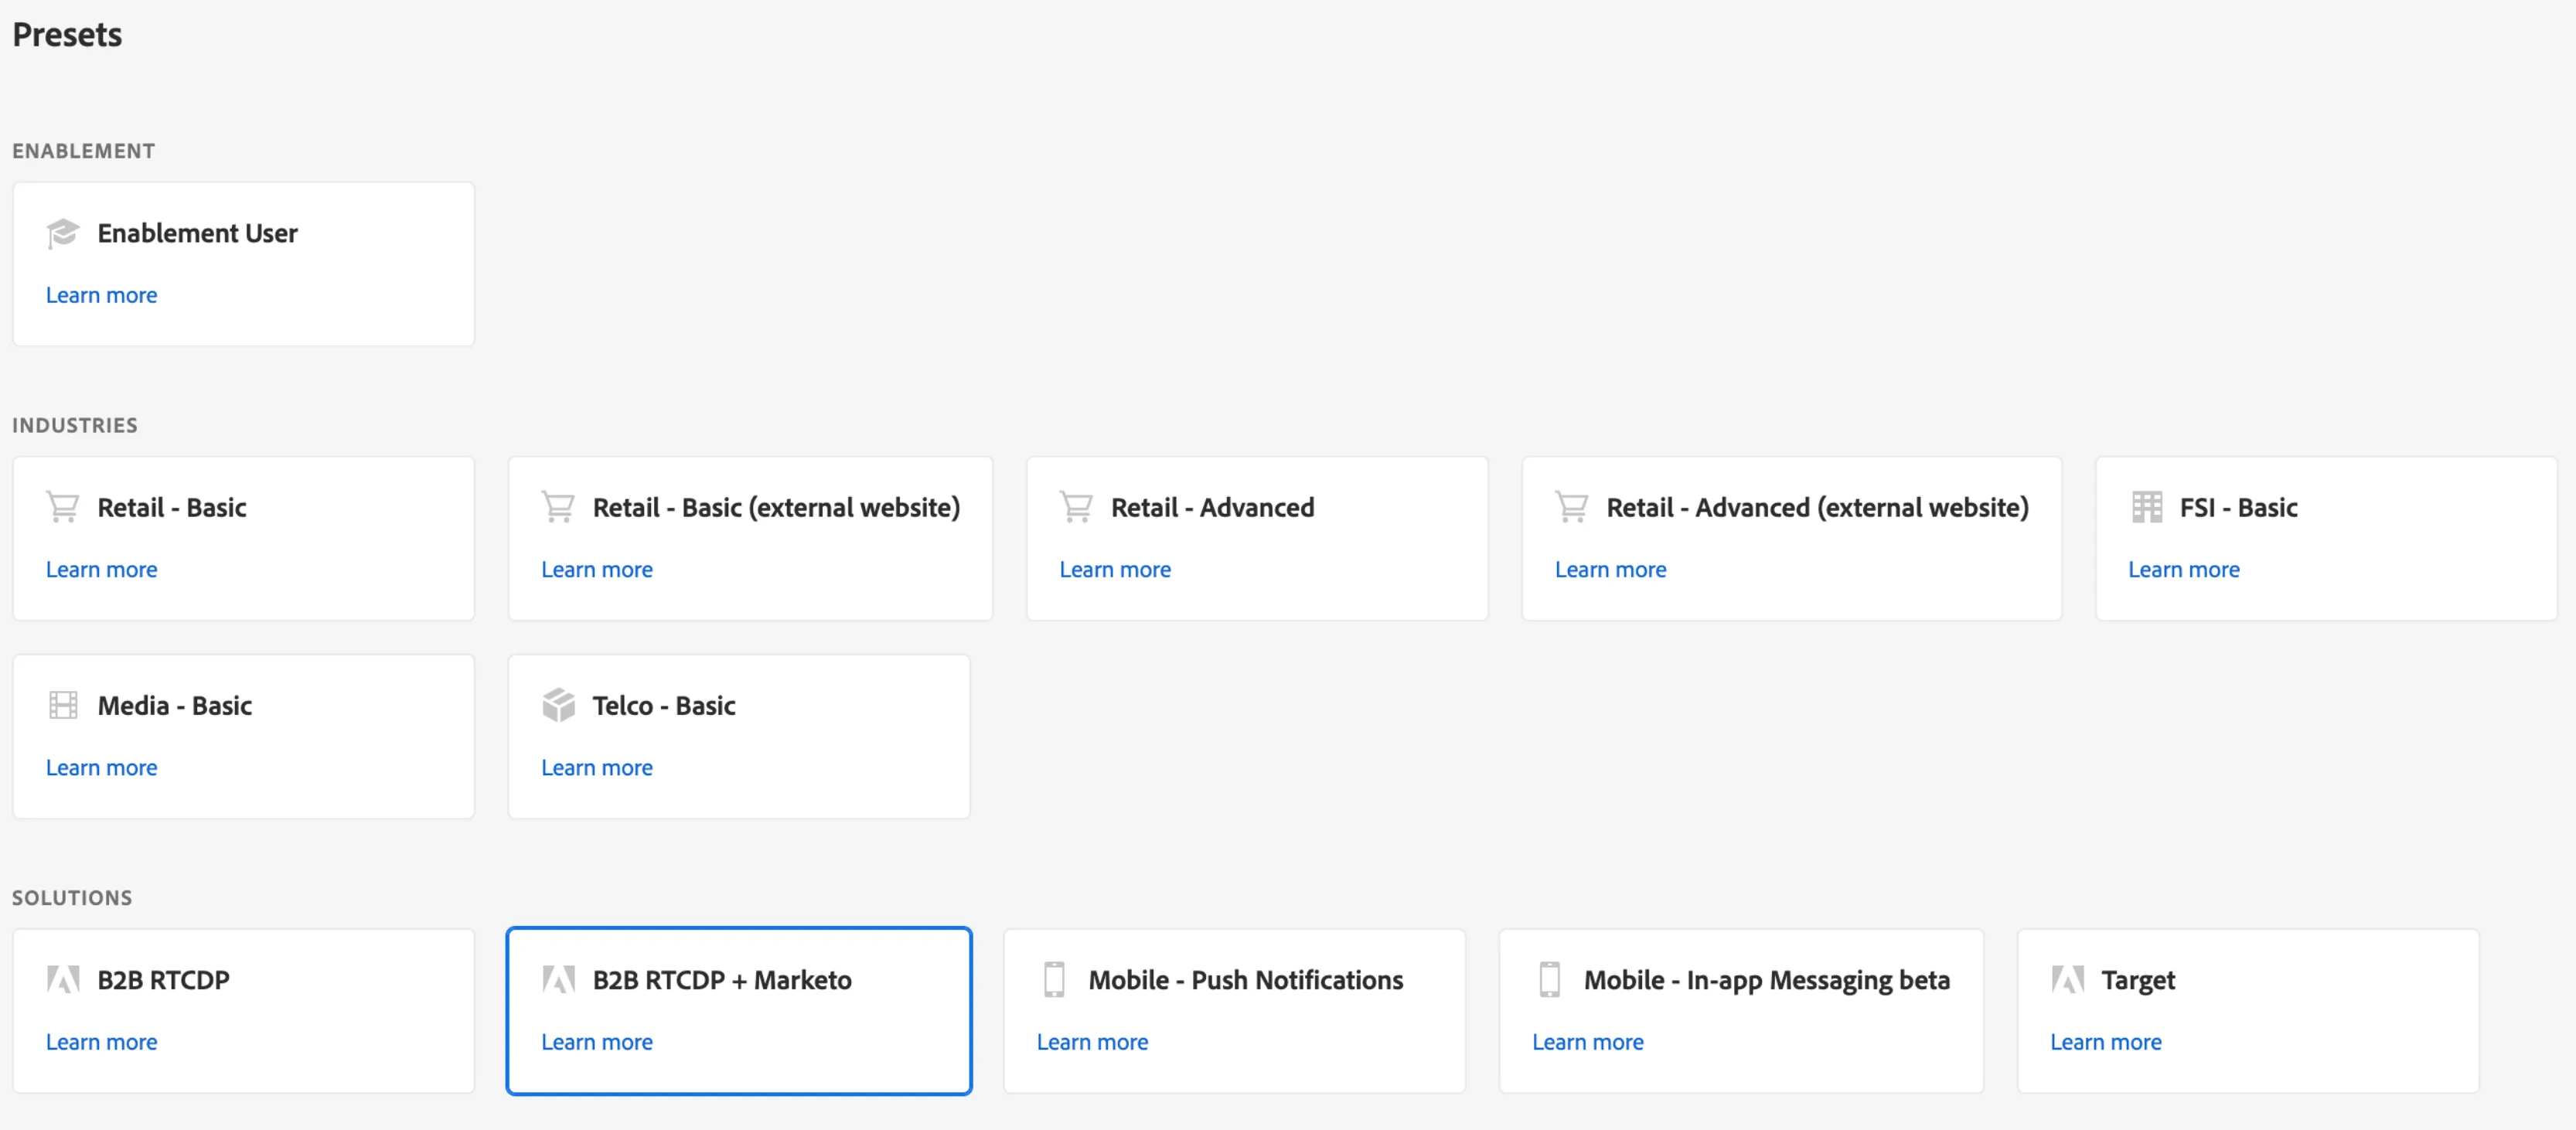Open Learn more link under FSI - Basic
This screenshot has height=1130, width=2576.
(x=2183, y=569)
